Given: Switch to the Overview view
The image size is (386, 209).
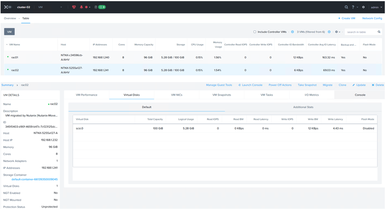Looking at the screenshot, I should 10,18.
